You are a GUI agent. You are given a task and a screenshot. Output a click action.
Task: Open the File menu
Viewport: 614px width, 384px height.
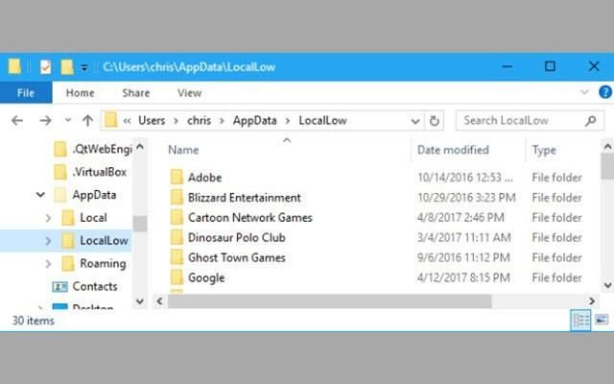point(26,93)
